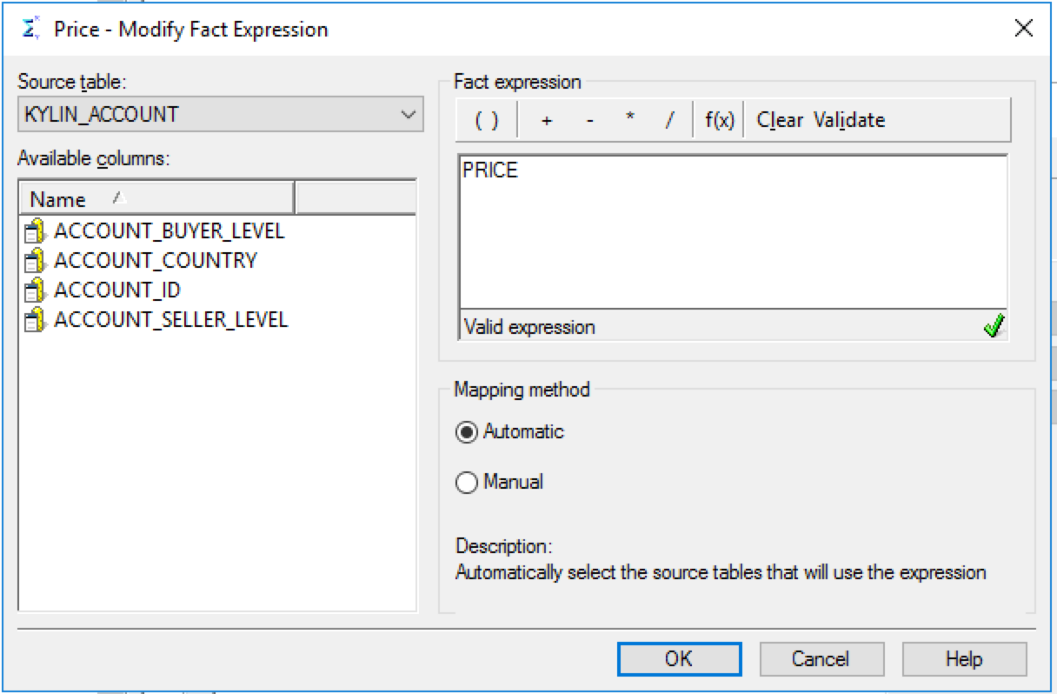Viewport: 1057px width, 694px height.
Task: Insert the minus operator
Action: (590, 120)
